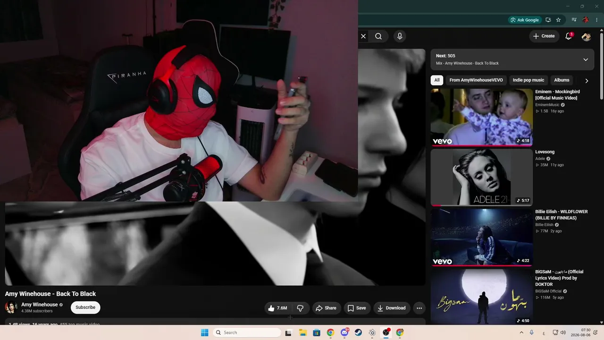Viewport: 604px width, 340px height.
Task: Open the Windows Start menu
Action: coord(204,332)
